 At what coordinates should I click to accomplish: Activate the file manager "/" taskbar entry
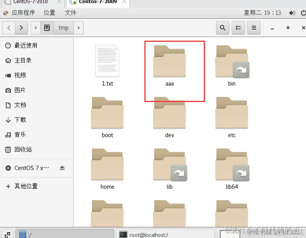pyautogui.click(x=65, y=234)
